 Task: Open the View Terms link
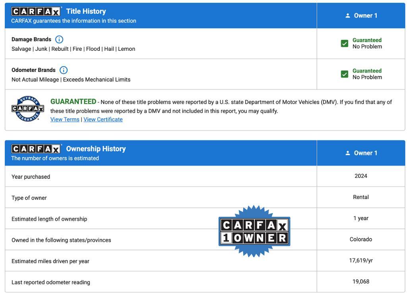click(x=65, y=120)
